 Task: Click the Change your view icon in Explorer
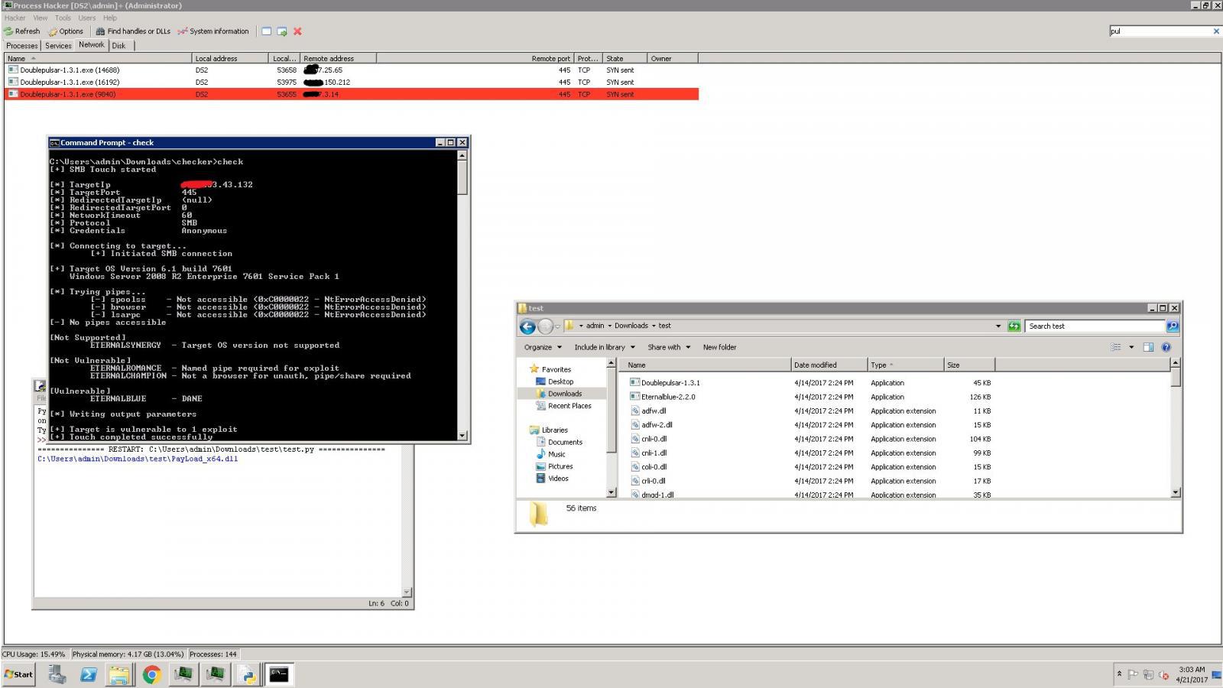click(1115, 347)
